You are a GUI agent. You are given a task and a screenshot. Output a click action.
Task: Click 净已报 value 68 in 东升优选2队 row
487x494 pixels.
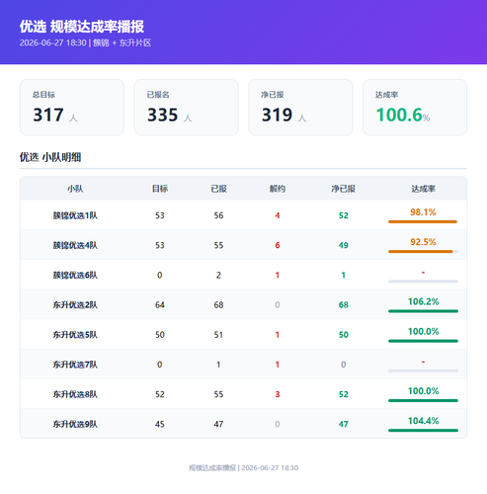(x=344, y=305)
